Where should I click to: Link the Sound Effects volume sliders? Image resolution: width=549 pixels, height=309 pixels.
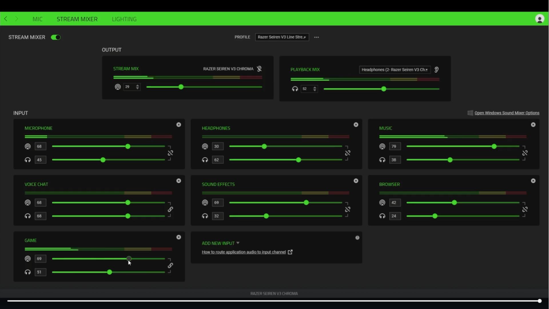pyautogui.click(x=348, y=209)
